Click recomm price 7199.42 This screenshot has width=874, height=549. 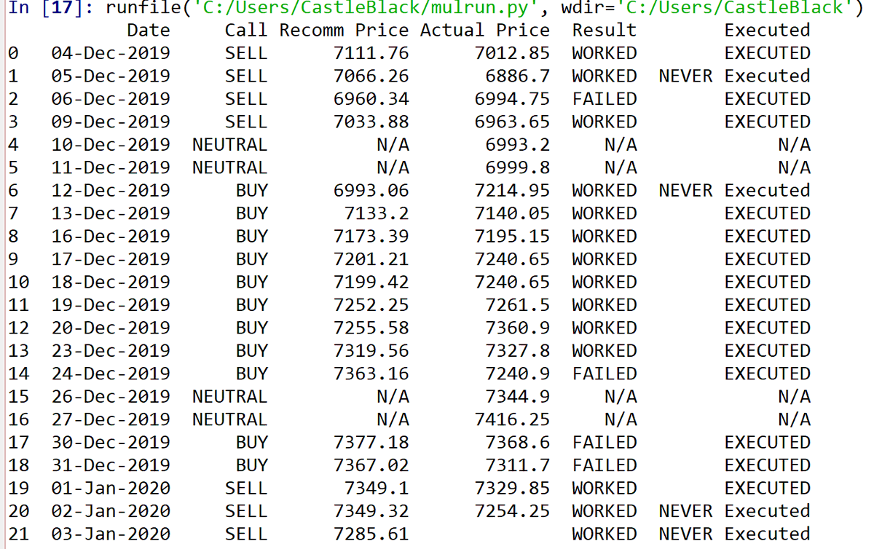coord(371,282)
